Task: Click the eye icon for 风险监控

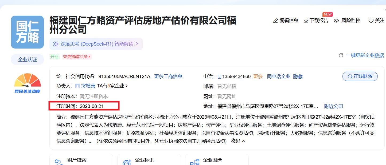Action: pos(336,21)
